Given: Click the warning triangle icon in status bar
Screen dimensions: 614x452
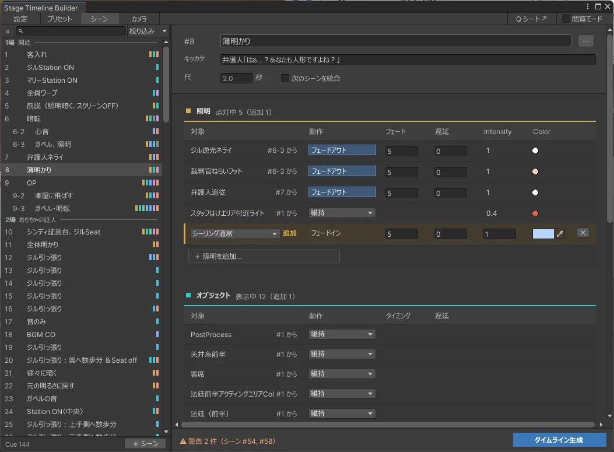Looking at the screenshot, I should (183, 442).
